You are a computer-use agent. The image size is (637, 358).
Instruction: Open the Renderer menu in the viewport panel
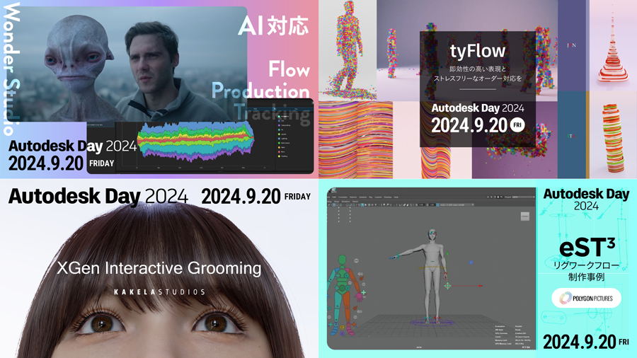345,202
